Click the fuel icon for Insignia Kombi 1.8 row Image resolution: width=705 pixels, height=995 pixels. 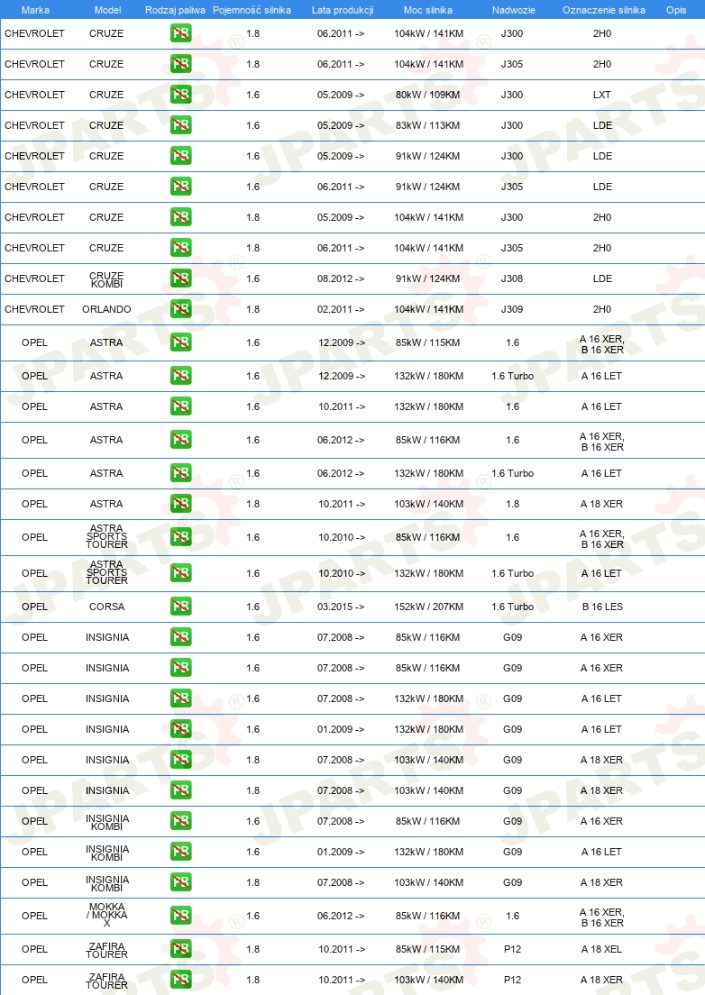pos(181,882)
